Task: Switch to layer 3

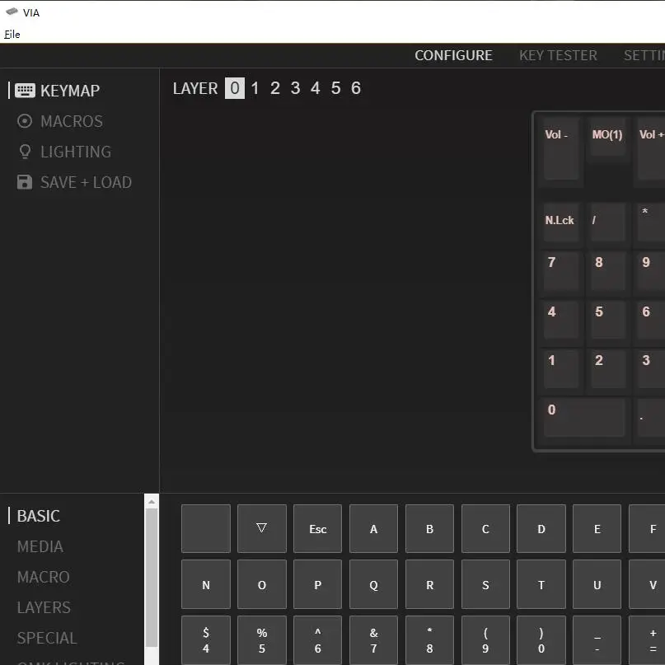Action: point(295,88)
